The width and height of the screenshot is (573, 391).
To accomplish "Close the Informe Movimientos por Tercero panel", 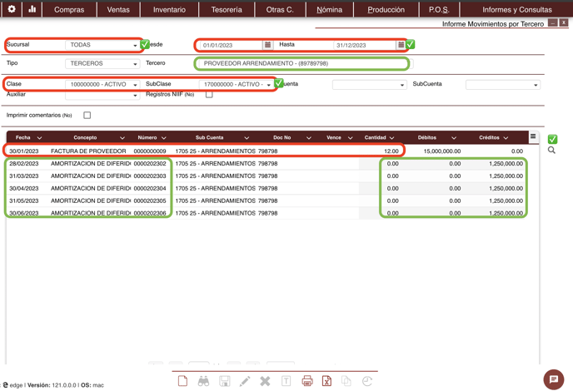I will click(x=564, y=23).
